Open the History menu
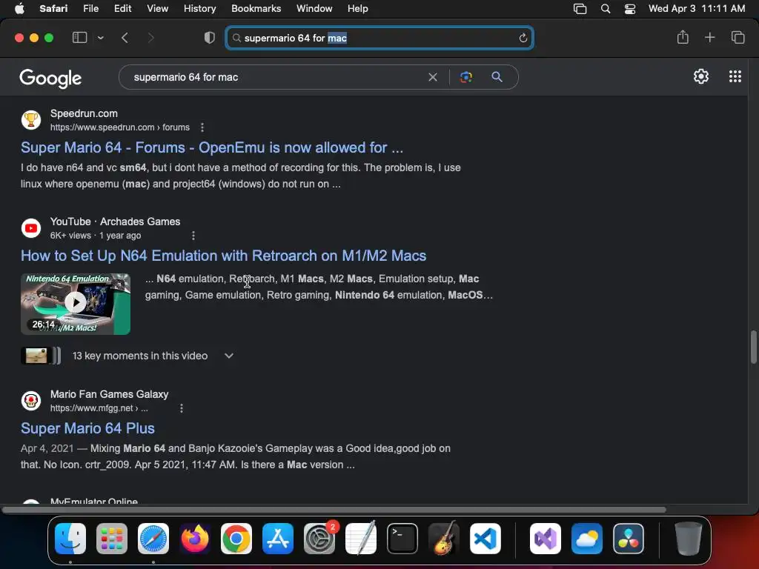This screenshot has height=569, width=759. tap(199, 9)
